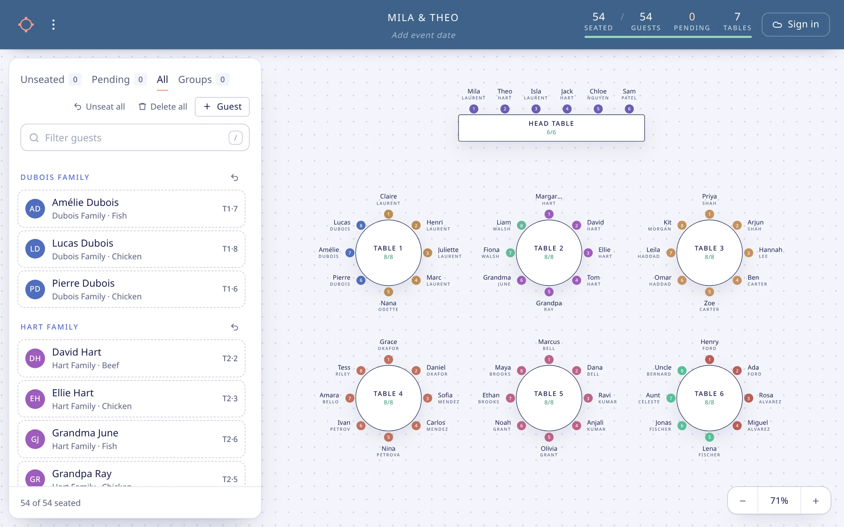Click Sam Patel's seat 6 marker
The height and width of the screenshot is (527, 844).
tap(629, 109)
